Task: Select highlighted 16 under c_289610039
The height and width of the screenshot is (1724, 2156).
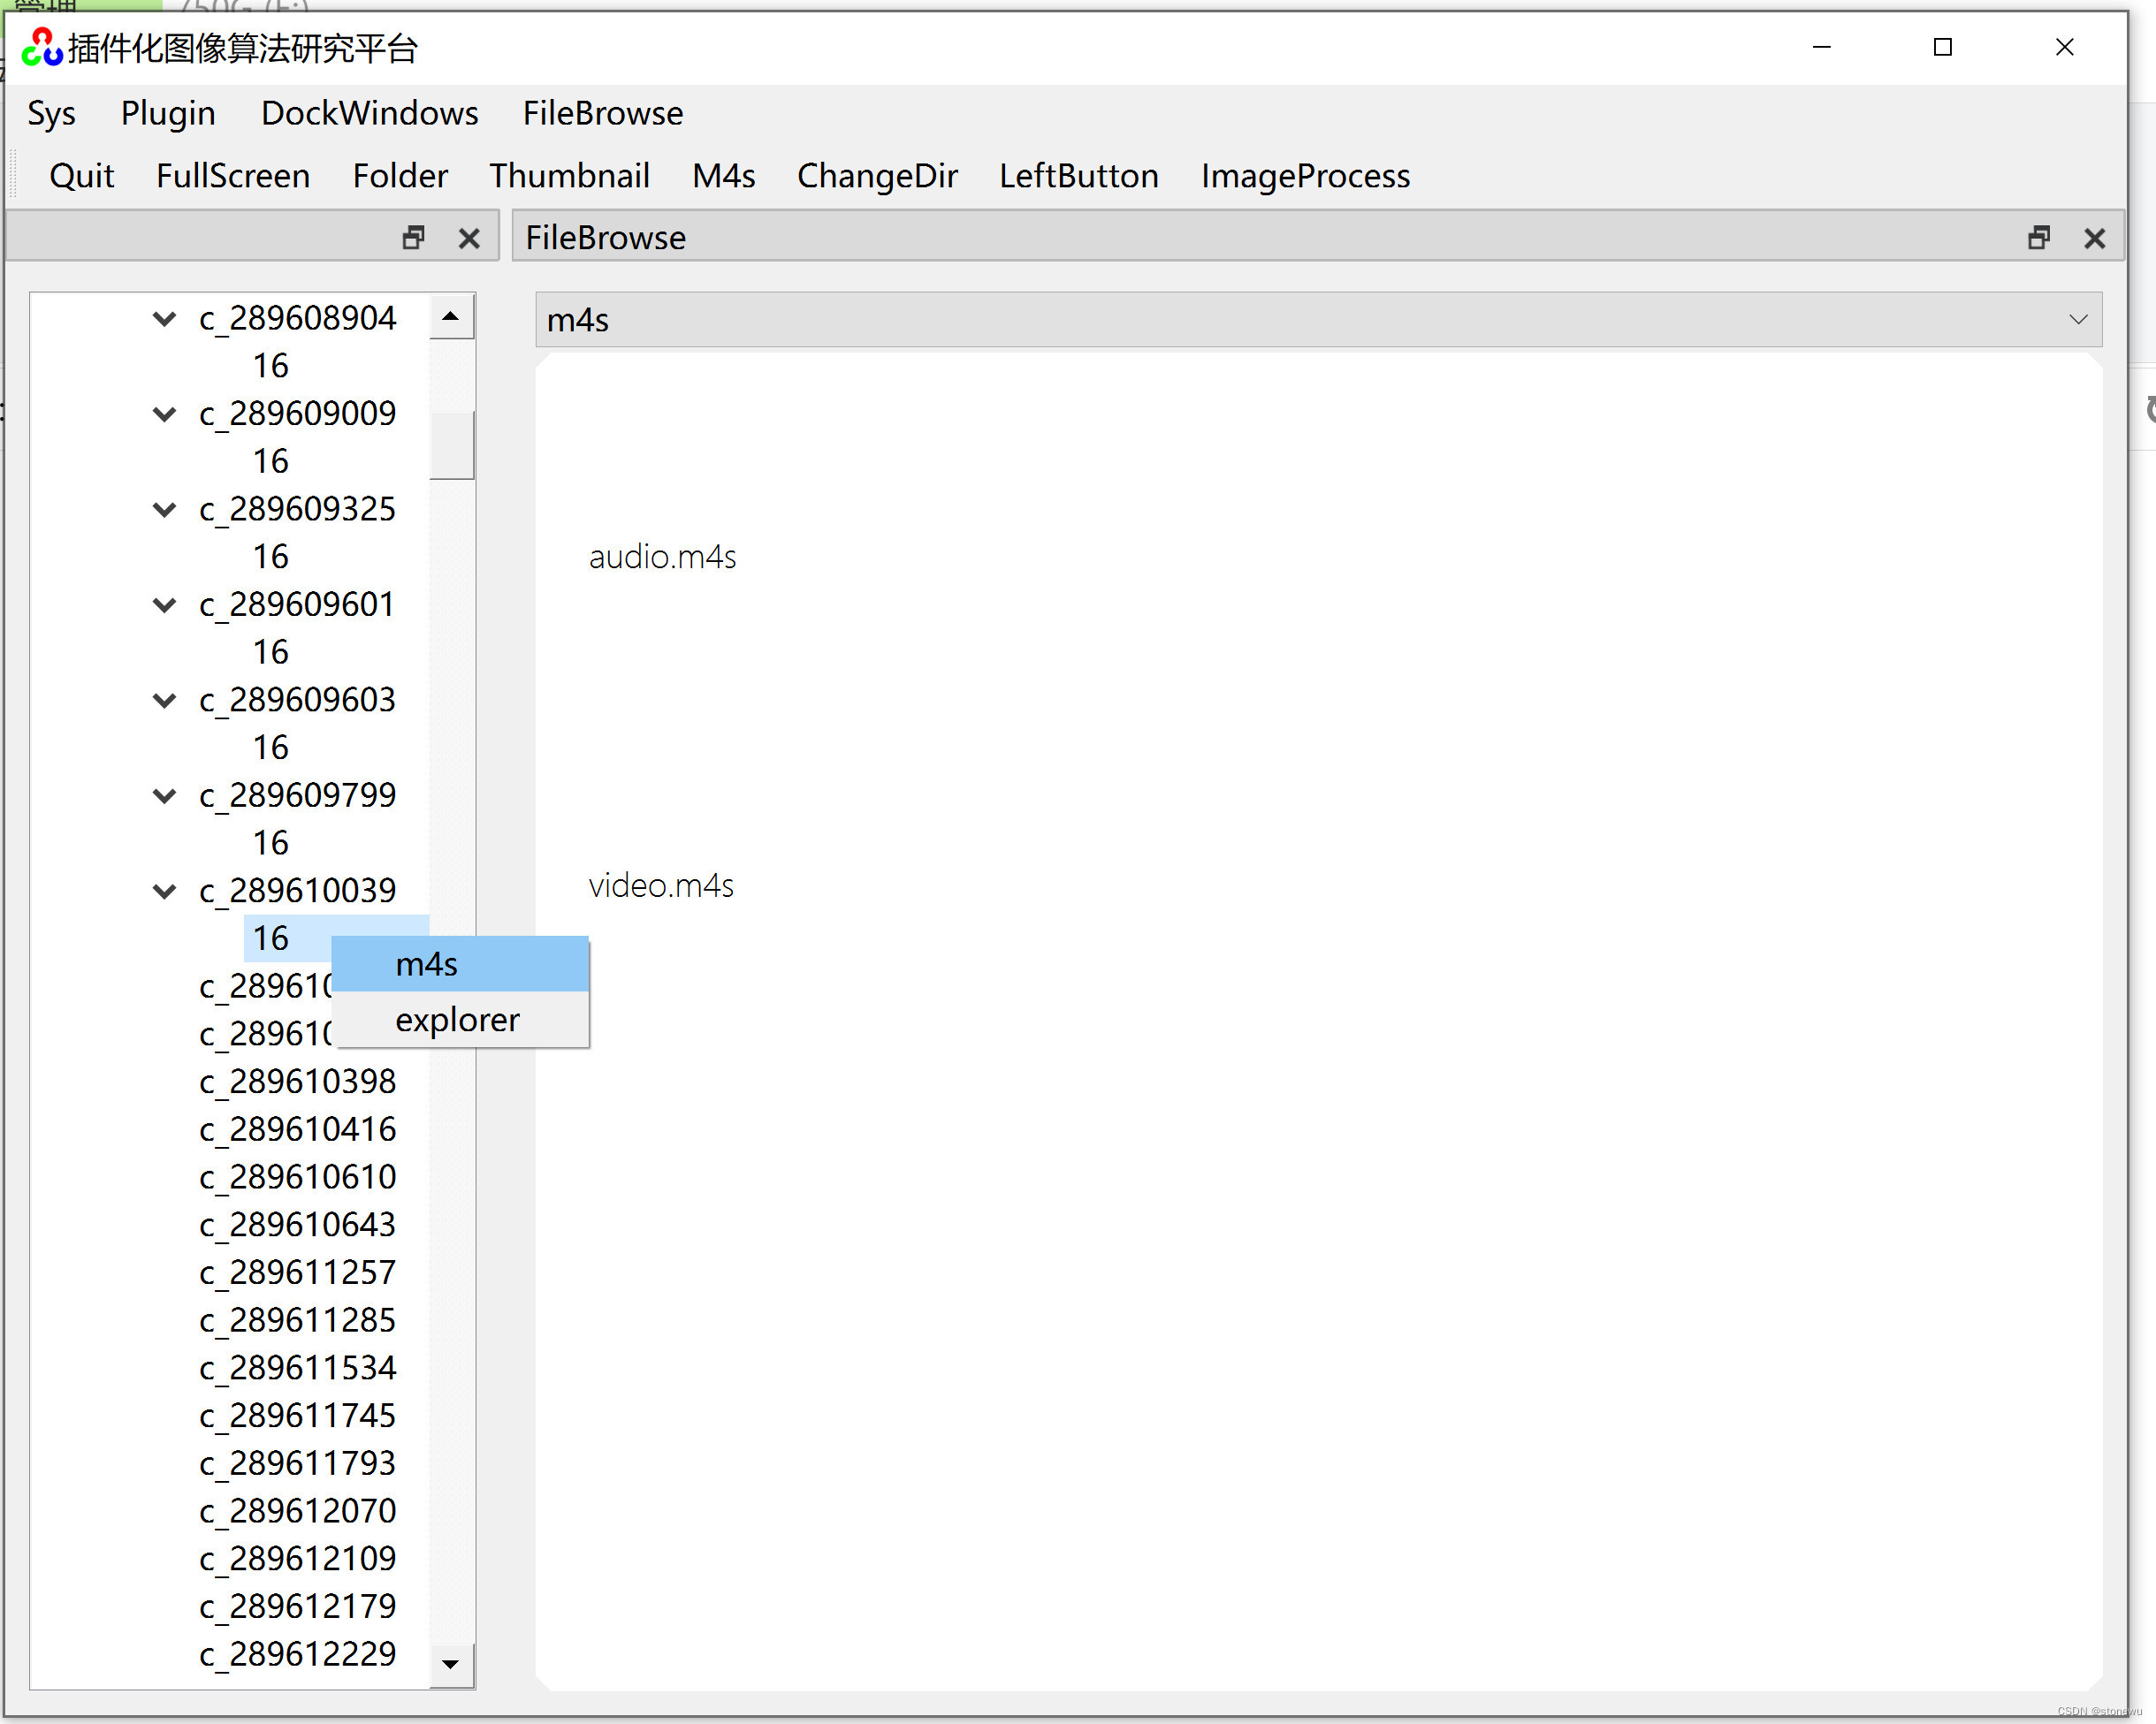Action: point(270,938)
